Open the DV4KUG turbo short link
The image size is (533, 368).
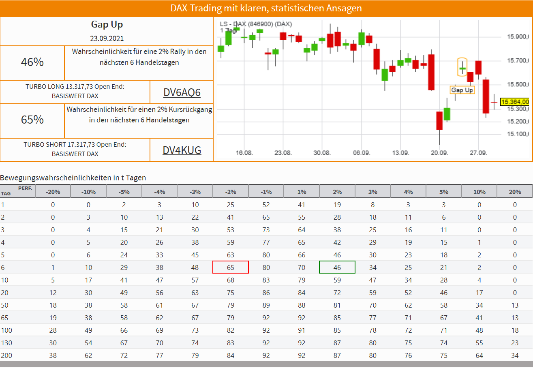tap(182, 150)
